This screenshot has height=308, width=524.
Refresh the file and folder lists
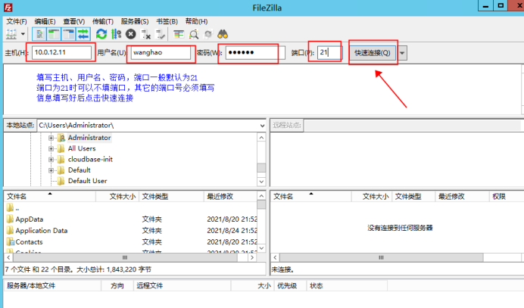(x=101, y=34)
